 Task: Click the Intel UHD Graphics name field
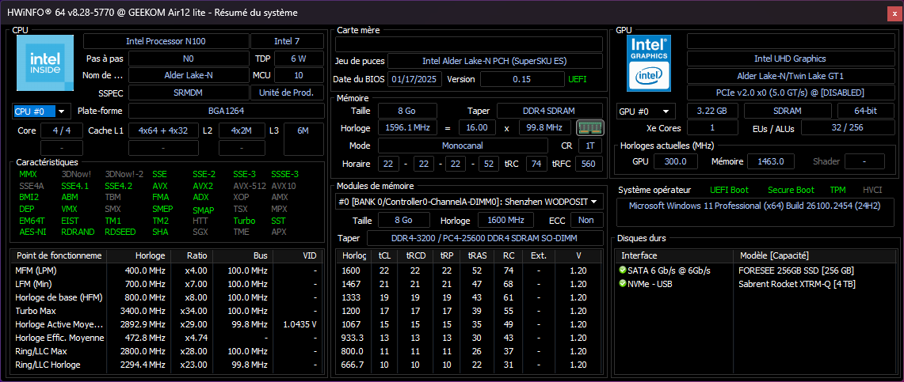790,59
